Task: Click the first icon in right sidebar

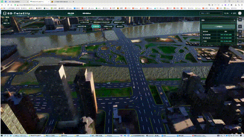Action: (x=240, y=20)
